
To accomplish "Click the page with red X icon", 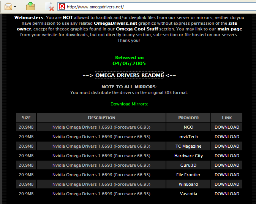I will click(49, 7).
